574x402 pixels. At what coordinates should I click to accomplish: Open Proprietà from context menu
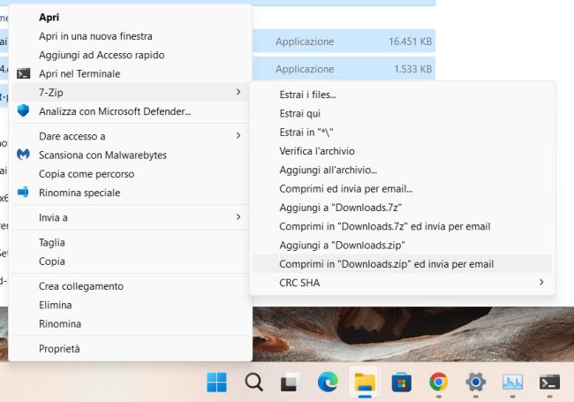pos(59,348)
